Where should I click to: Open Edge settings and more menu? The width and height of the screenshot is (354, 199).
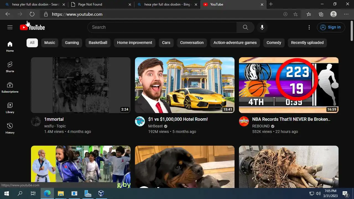tap(346, 14)
